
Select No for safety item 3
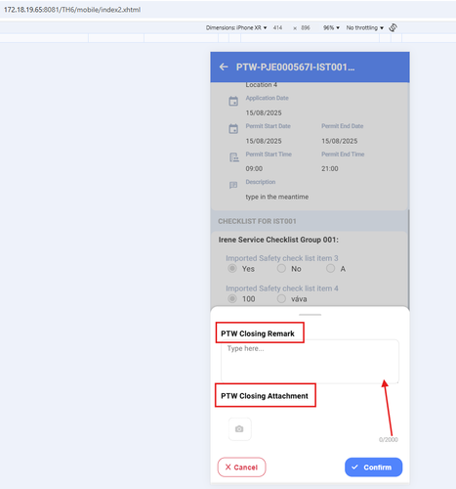click(281, 269)
